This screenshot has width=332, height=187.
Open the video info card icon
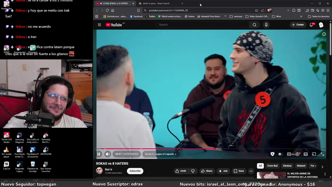tap(324, 34)
